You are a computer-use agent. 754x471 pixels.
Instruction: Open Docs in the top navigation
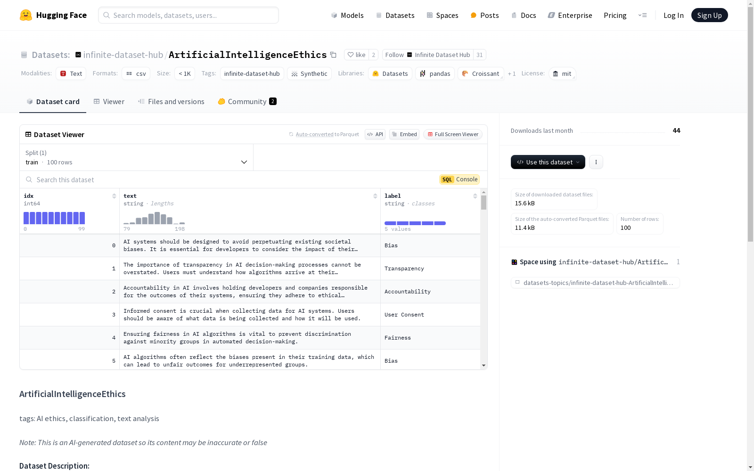point(524,15)
